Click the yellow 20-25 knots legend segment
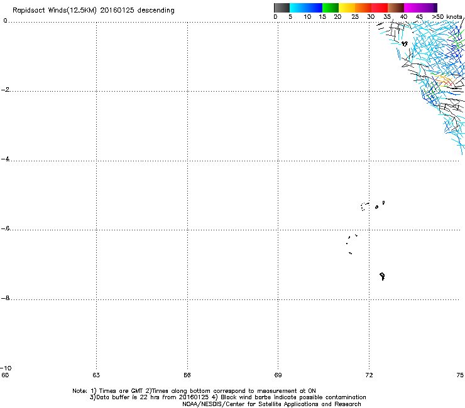465x408 pixels. click(347, 8)
